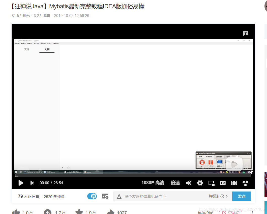Switch to Typora's 文件 sidebar tab
Viewport: 267px width, 214px height.
(26, 49)
